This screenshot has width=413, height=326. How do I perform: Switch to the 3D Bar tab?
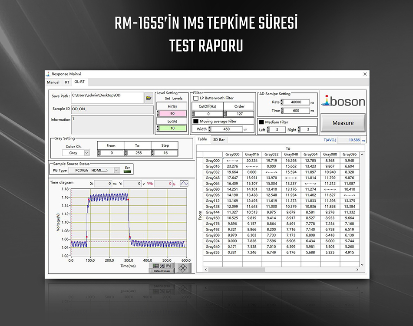219,140
